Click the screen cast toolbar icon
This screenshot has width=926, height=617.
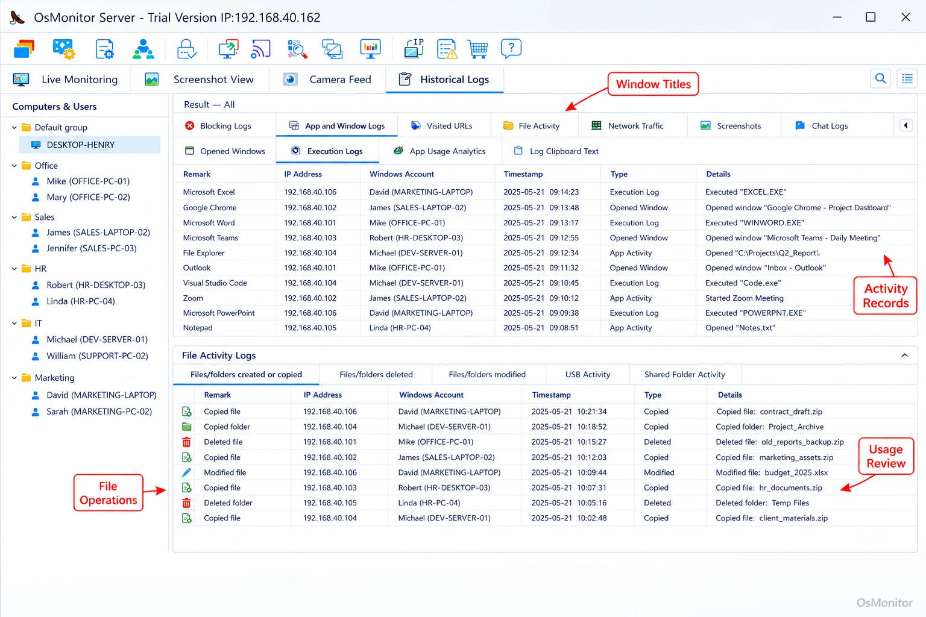coord(260,49)
